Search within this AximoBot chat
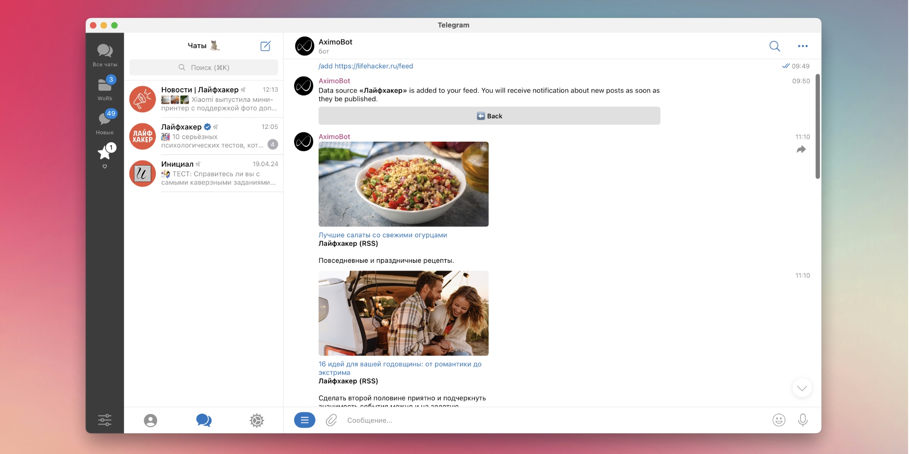 (x=774, y=46)
